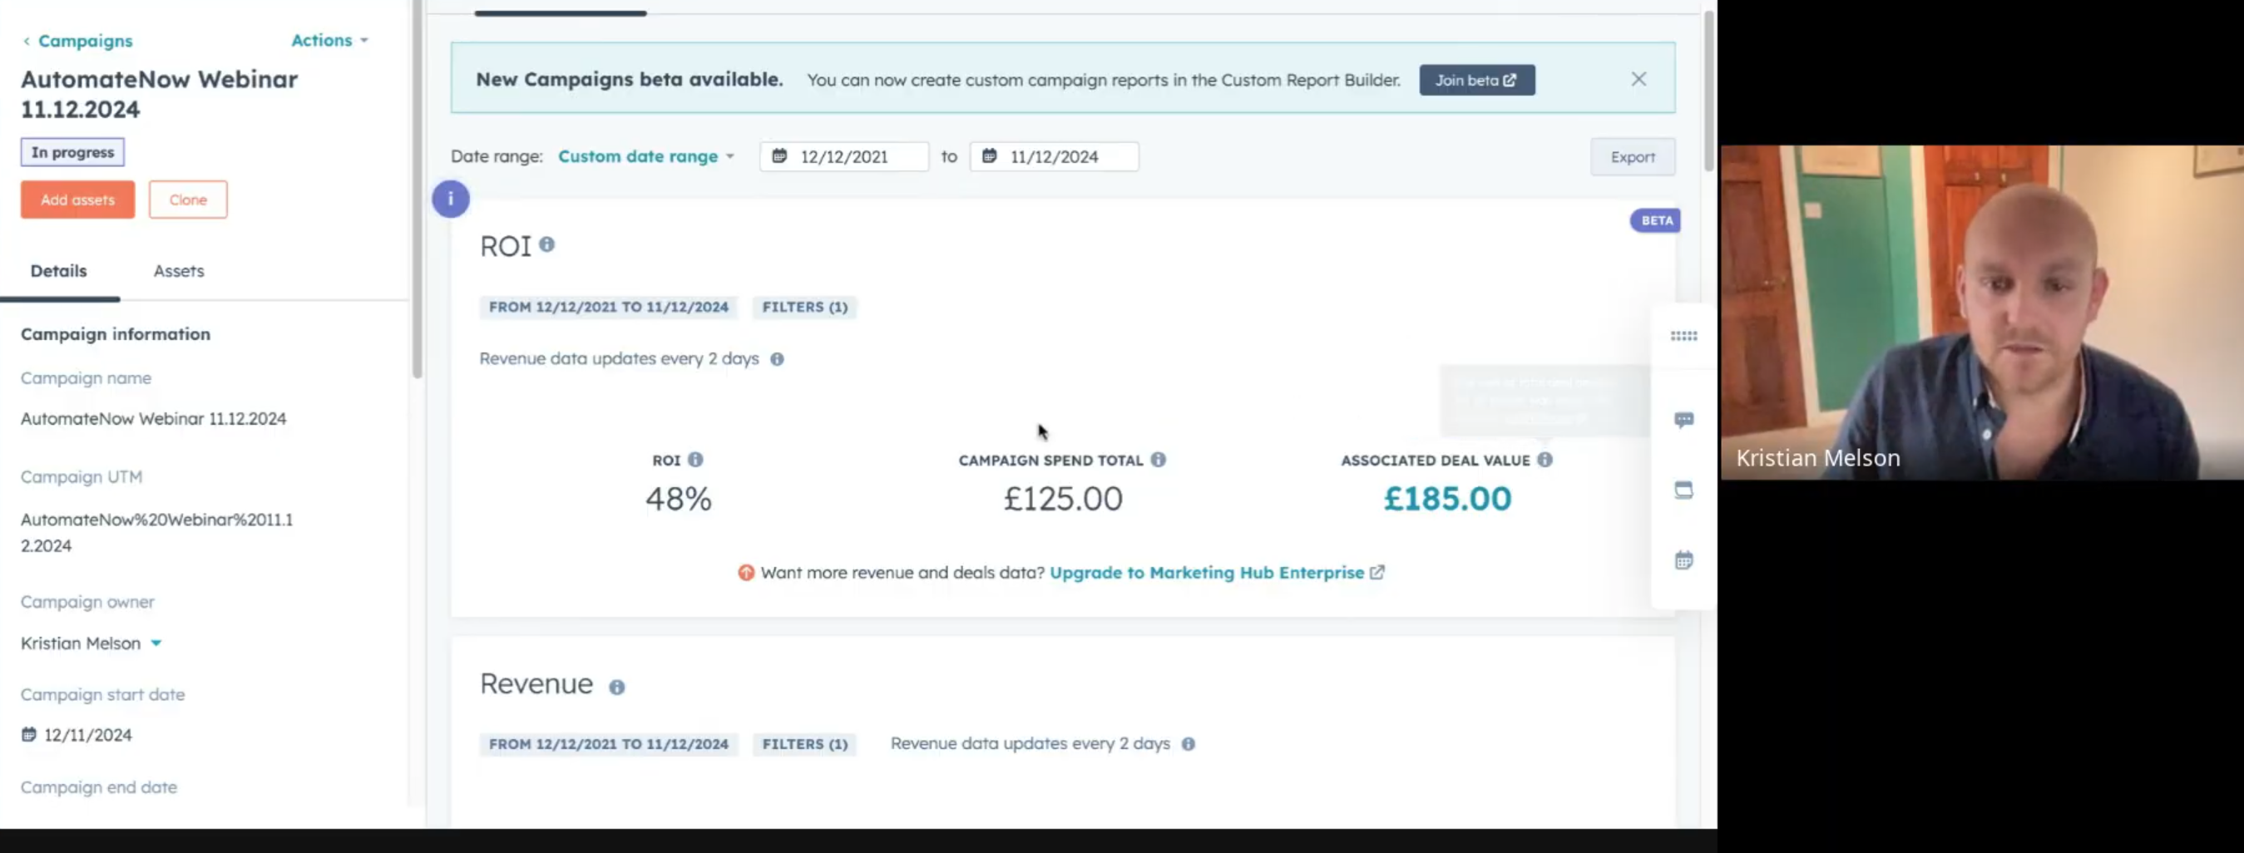Viewport: 2244px width, 853px height.
Task: Click the start date field 12/12/2021
Action: (x=843, y=156)
